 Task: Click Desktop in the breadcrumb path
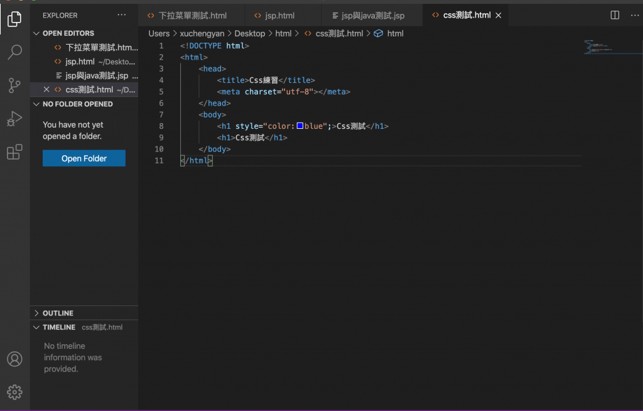(x=249, y=34)
